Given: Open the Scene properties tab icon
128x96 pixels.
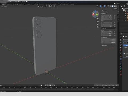Looking at the screenshot, I should (x=121, y=47).
